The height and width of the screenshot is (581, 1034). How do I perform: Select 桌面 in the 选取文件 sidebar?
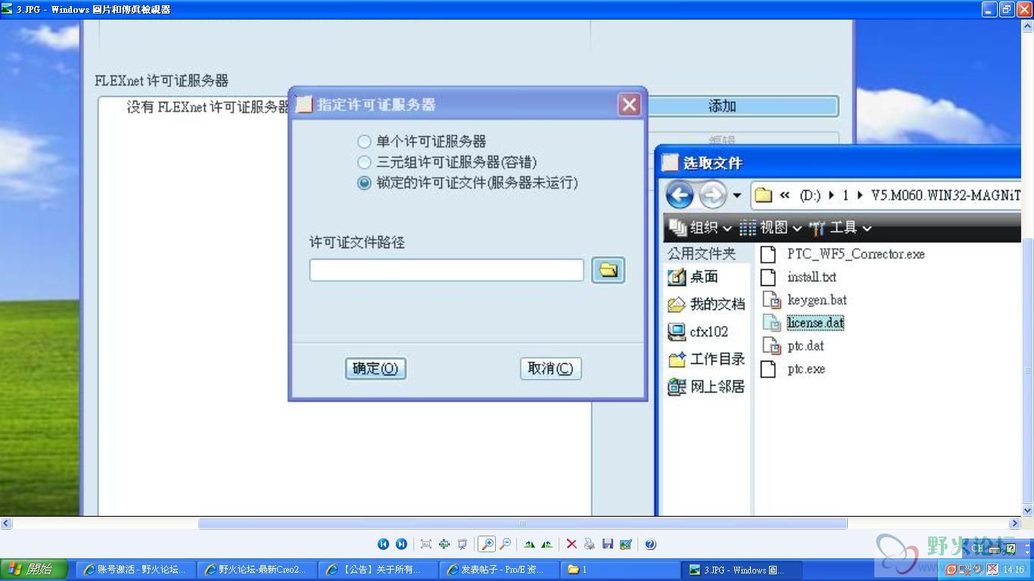coord(693,277)
